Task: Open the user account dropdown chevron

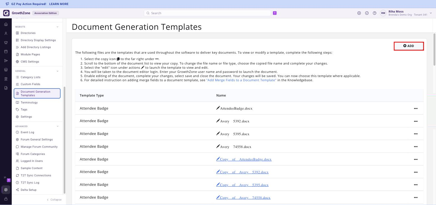Action: [431, 13]
